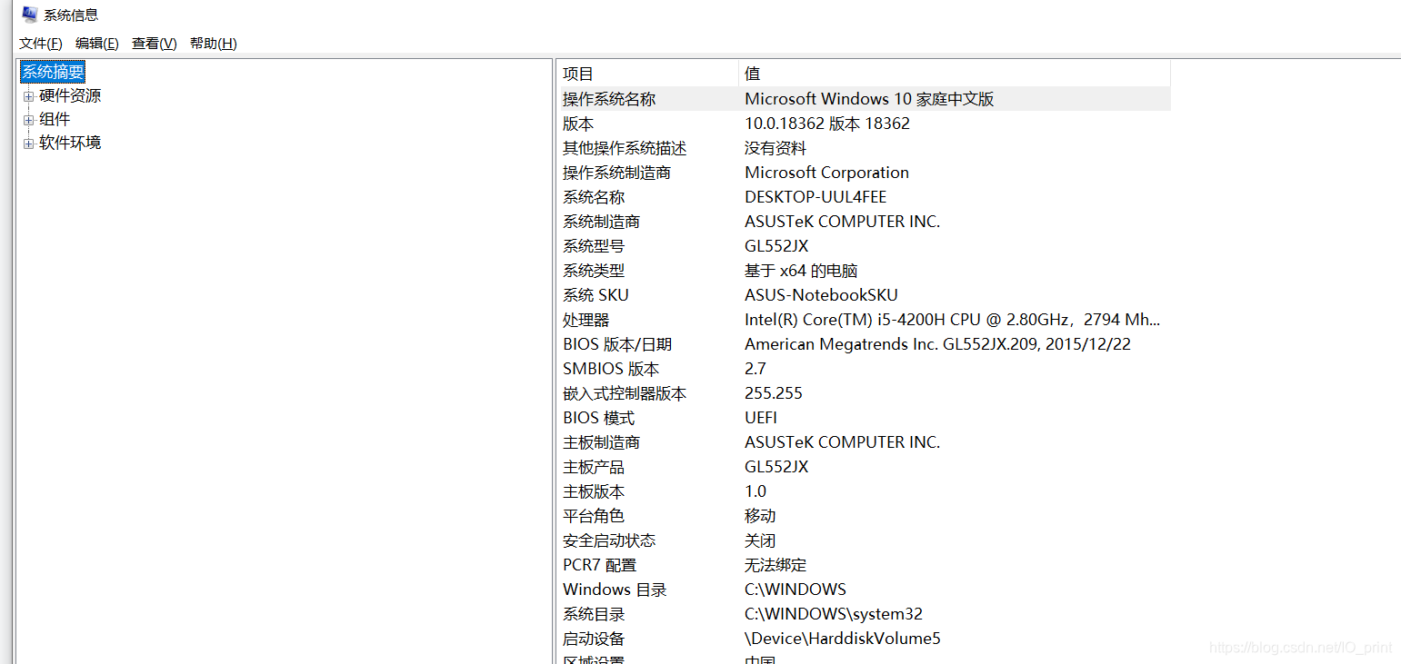Click the value \Device\HarddiskVolume5
The width and height of the screenshot is (1401, 664).
tap(843, 639)
